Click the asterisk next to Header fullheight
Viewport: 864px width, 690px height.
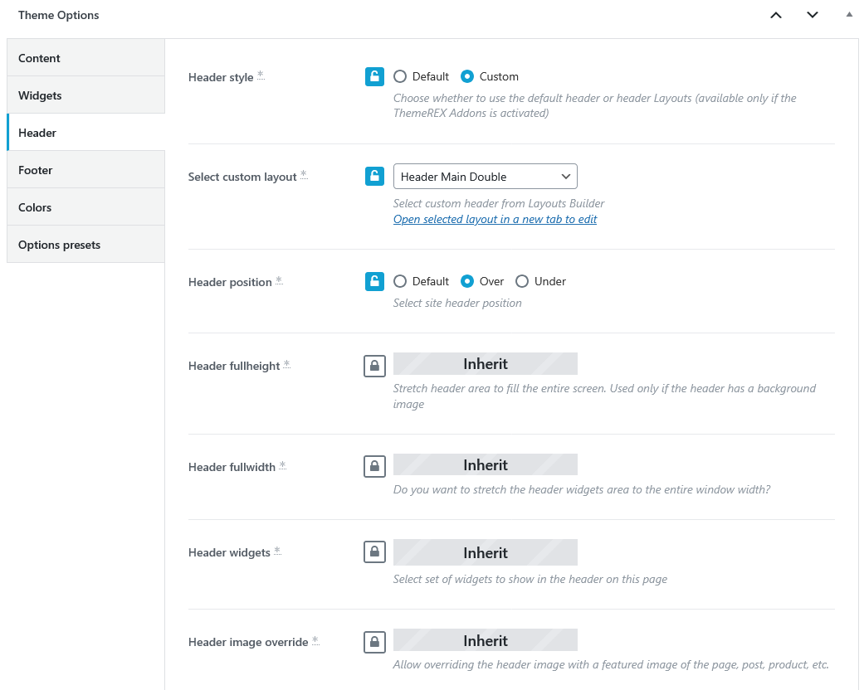286,364
